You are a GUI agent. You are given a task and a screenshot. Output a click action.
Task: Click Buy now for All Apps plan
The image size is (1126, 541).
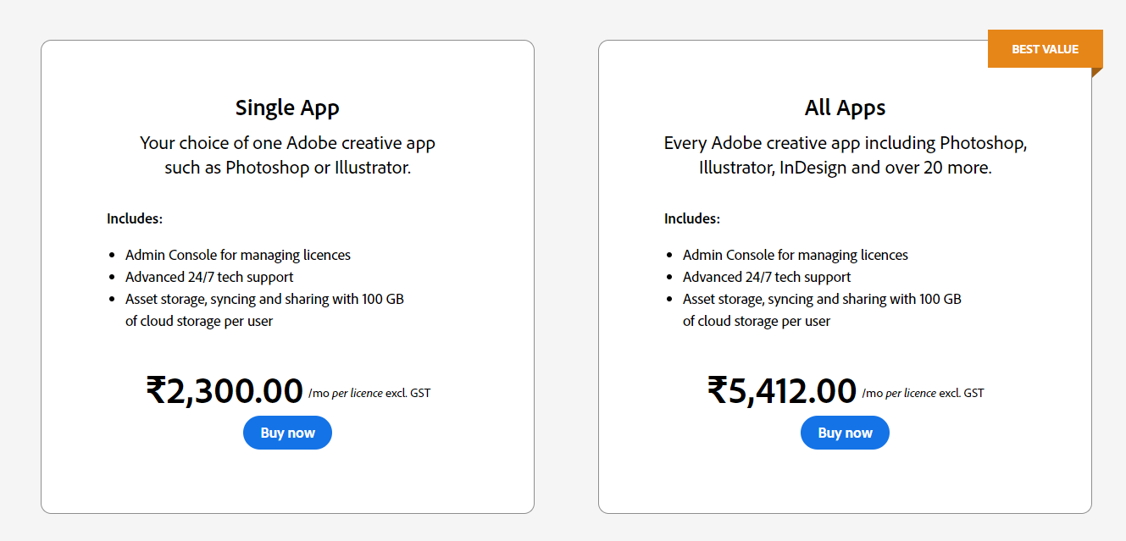pyautogui.click(x=845, y=433)
